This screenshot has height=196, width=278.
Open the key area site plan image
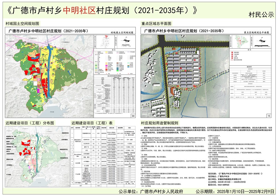point(185,76)
